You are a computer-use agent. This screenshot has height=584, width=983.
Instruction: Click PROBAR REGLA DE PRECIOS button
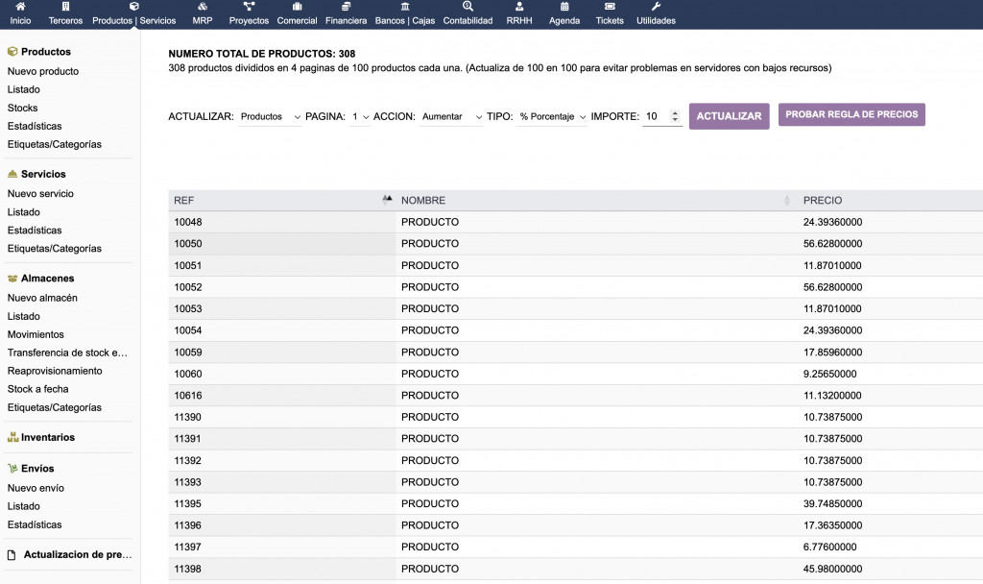coord(851,114)
